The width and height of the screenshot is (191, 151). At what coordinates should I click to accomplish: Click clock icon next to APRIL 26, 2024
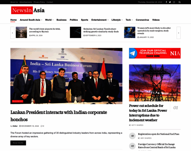pyautogui.click(x=30, y=35)
